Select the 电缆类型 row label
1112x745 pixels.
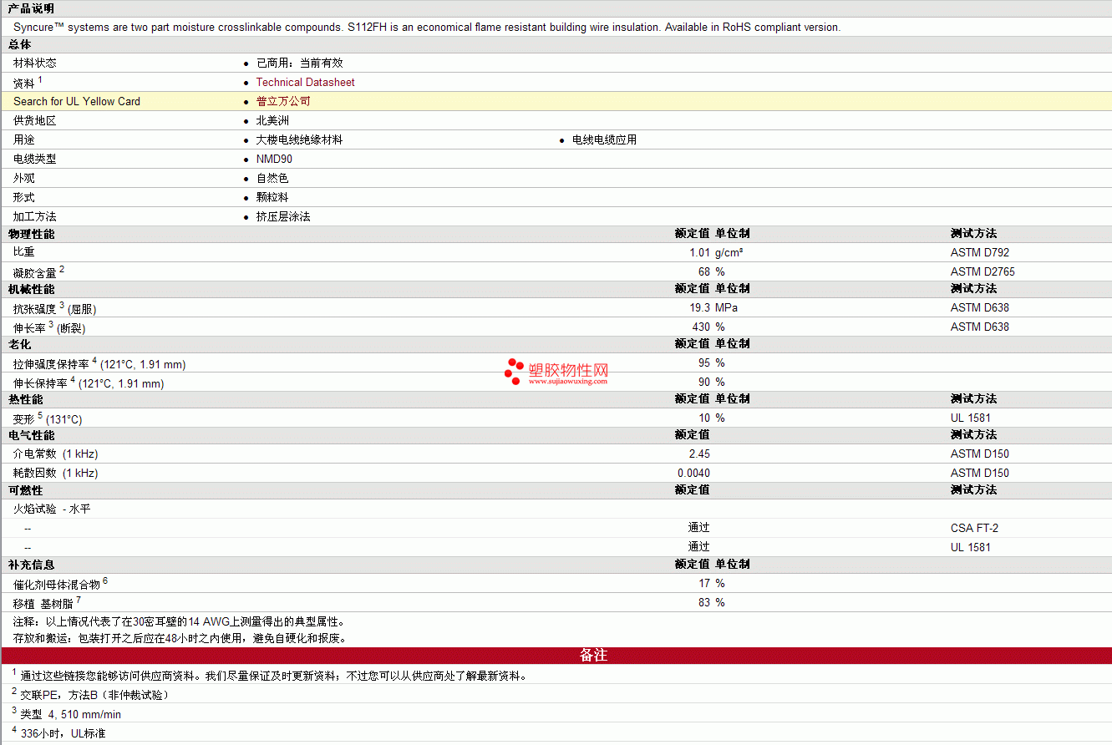tap(35, 159)
